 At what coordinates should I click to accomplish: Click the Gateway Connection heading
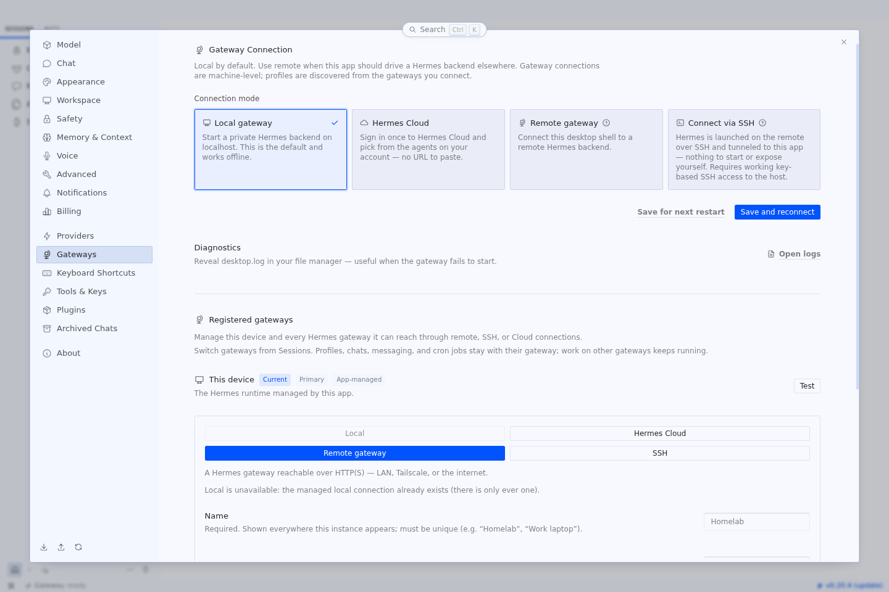click(x=251, y=50)
